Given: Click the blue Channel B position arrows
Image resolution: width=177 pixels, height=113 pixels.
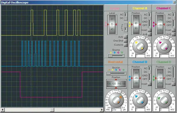Looking at the screenshot, I should 130,78.
